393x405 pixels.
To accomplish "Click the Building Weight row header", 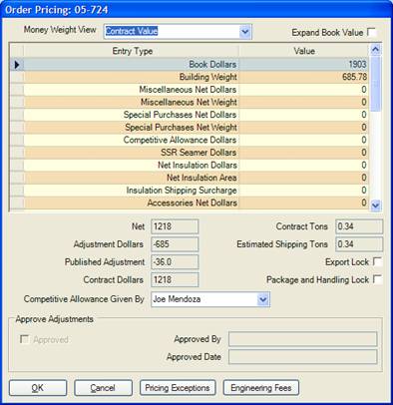I will 17,77.
